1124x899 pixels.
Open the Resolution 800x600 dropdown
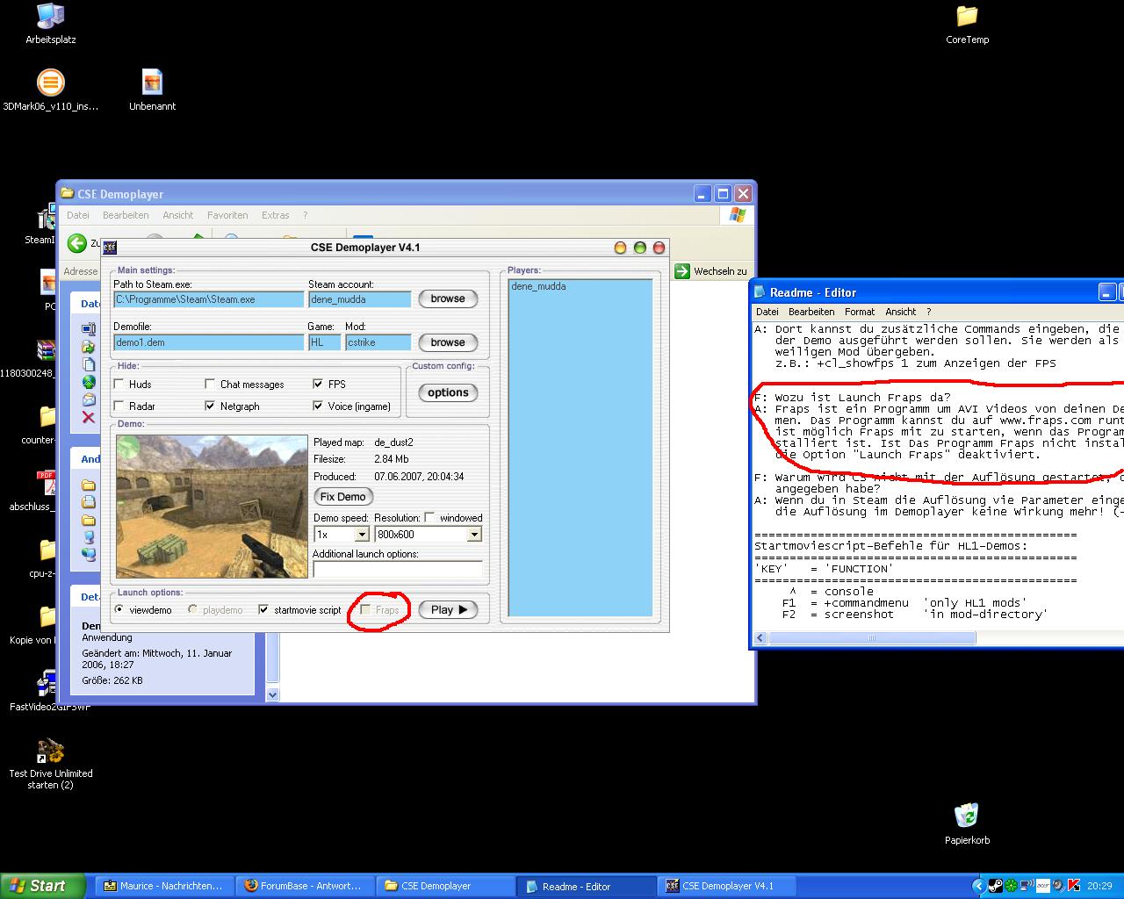474,534
